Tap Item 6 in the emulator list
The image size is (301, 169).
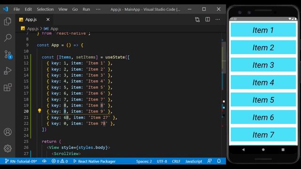263,117
